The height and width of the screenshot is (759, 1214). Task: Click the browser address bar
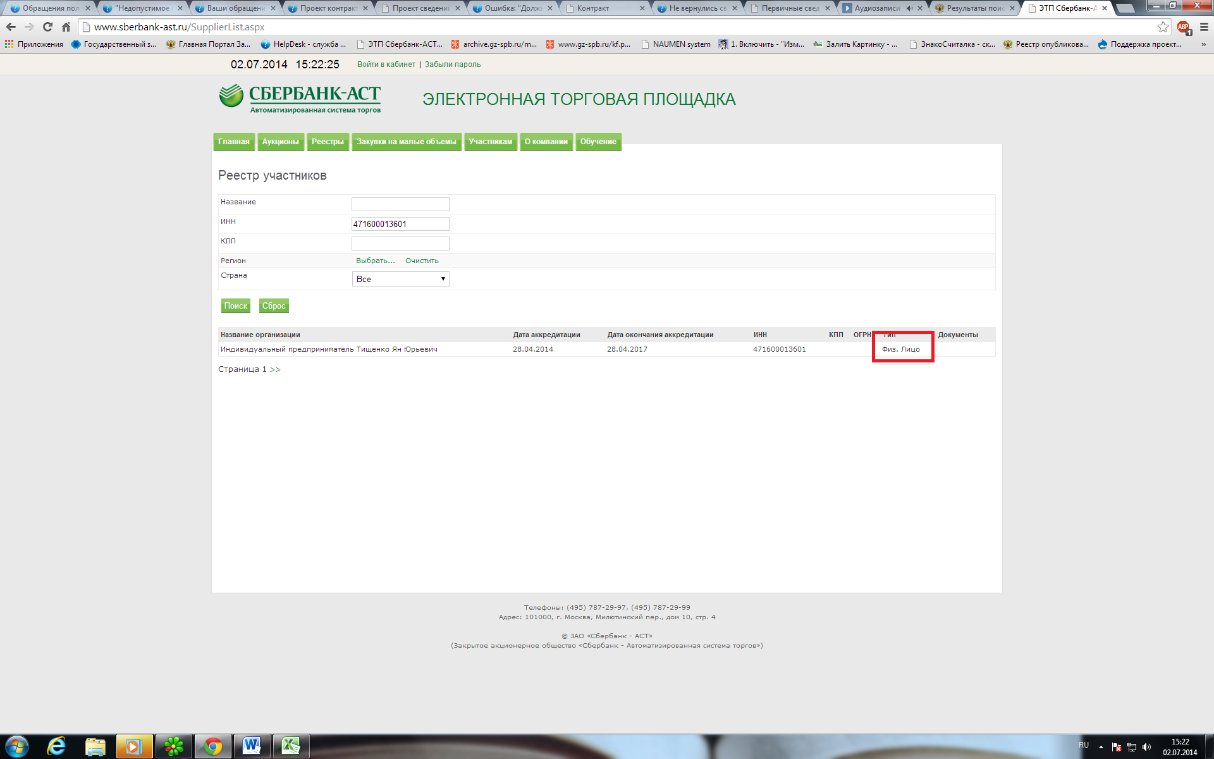(x=620, y=27)
